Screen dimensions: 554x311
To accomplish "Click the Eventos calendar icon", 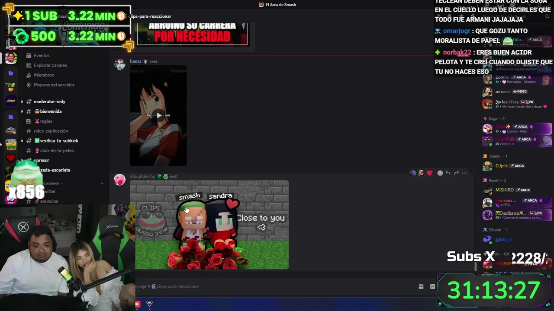I will 29,55.
